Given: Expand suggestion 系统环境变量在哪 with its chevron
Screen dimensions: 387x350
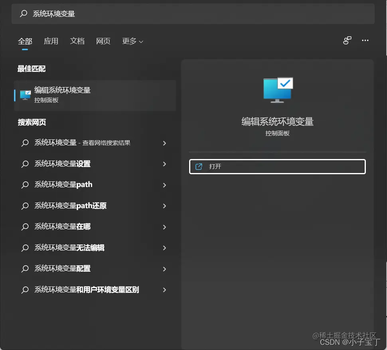Looking at the screenshot, I should (x=164, y=227).
